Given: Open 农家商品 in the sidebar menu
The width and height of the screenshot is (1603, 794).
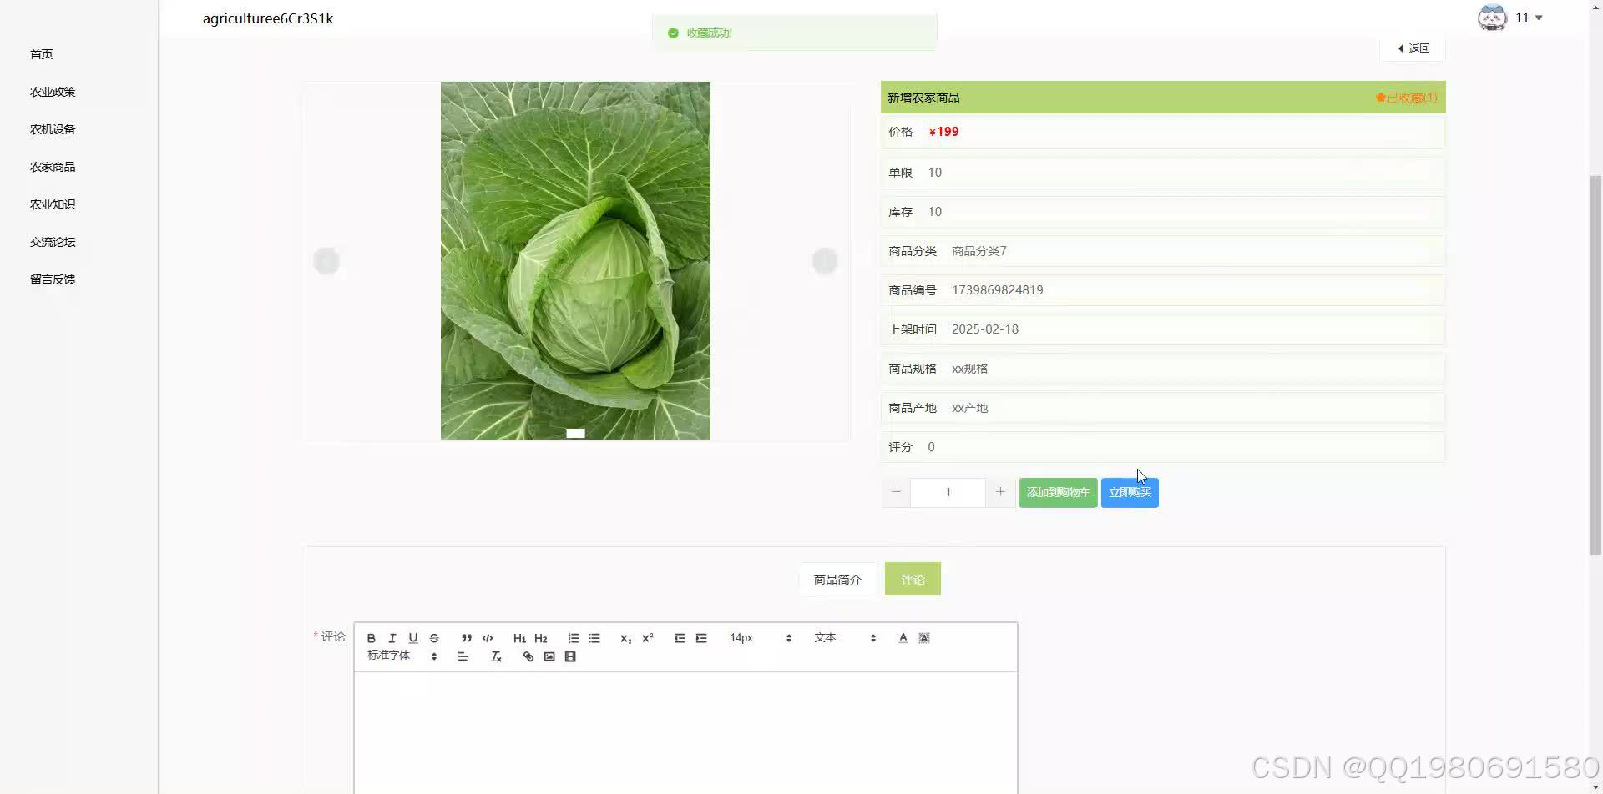Looking at the screenshot, I should pos(52,166).
